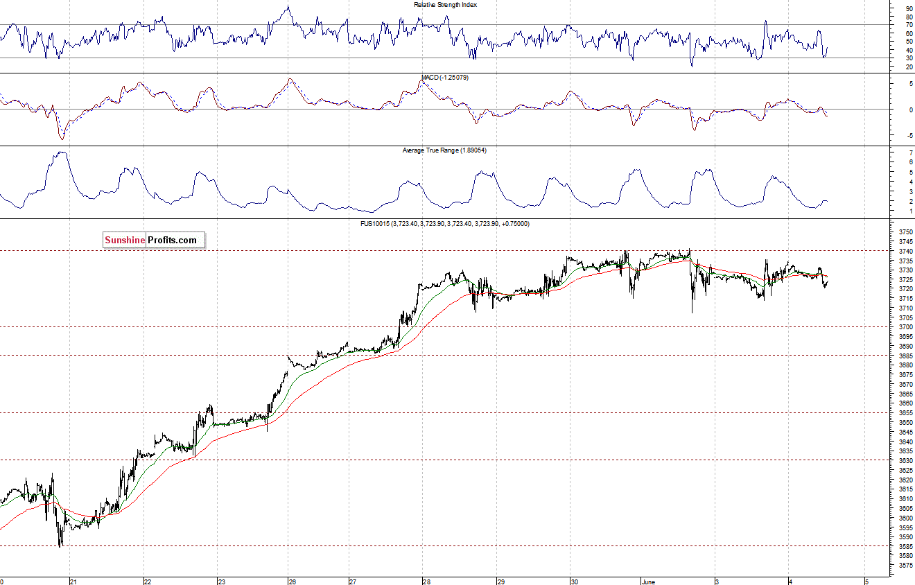Click the ATR axis value 7
Image resolution: width=915 pixels, height=585 pixels.
click(909, 152)
